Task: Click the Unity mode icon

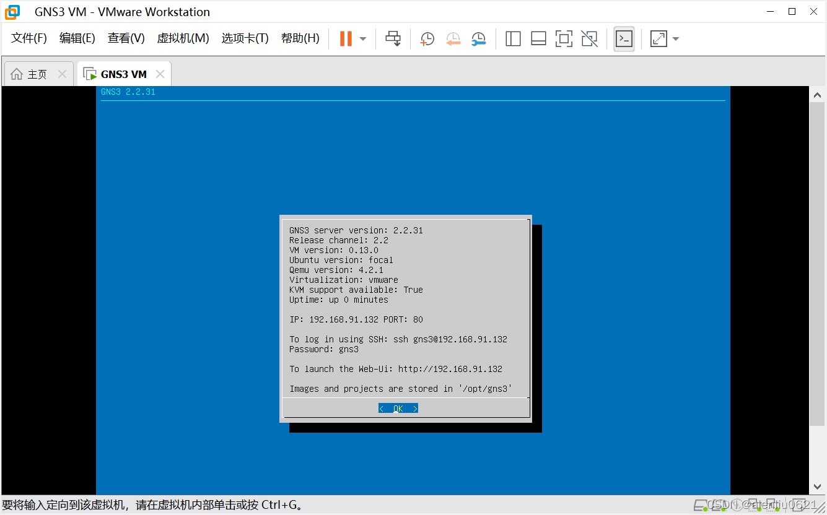Action: [x=590, y=39]
